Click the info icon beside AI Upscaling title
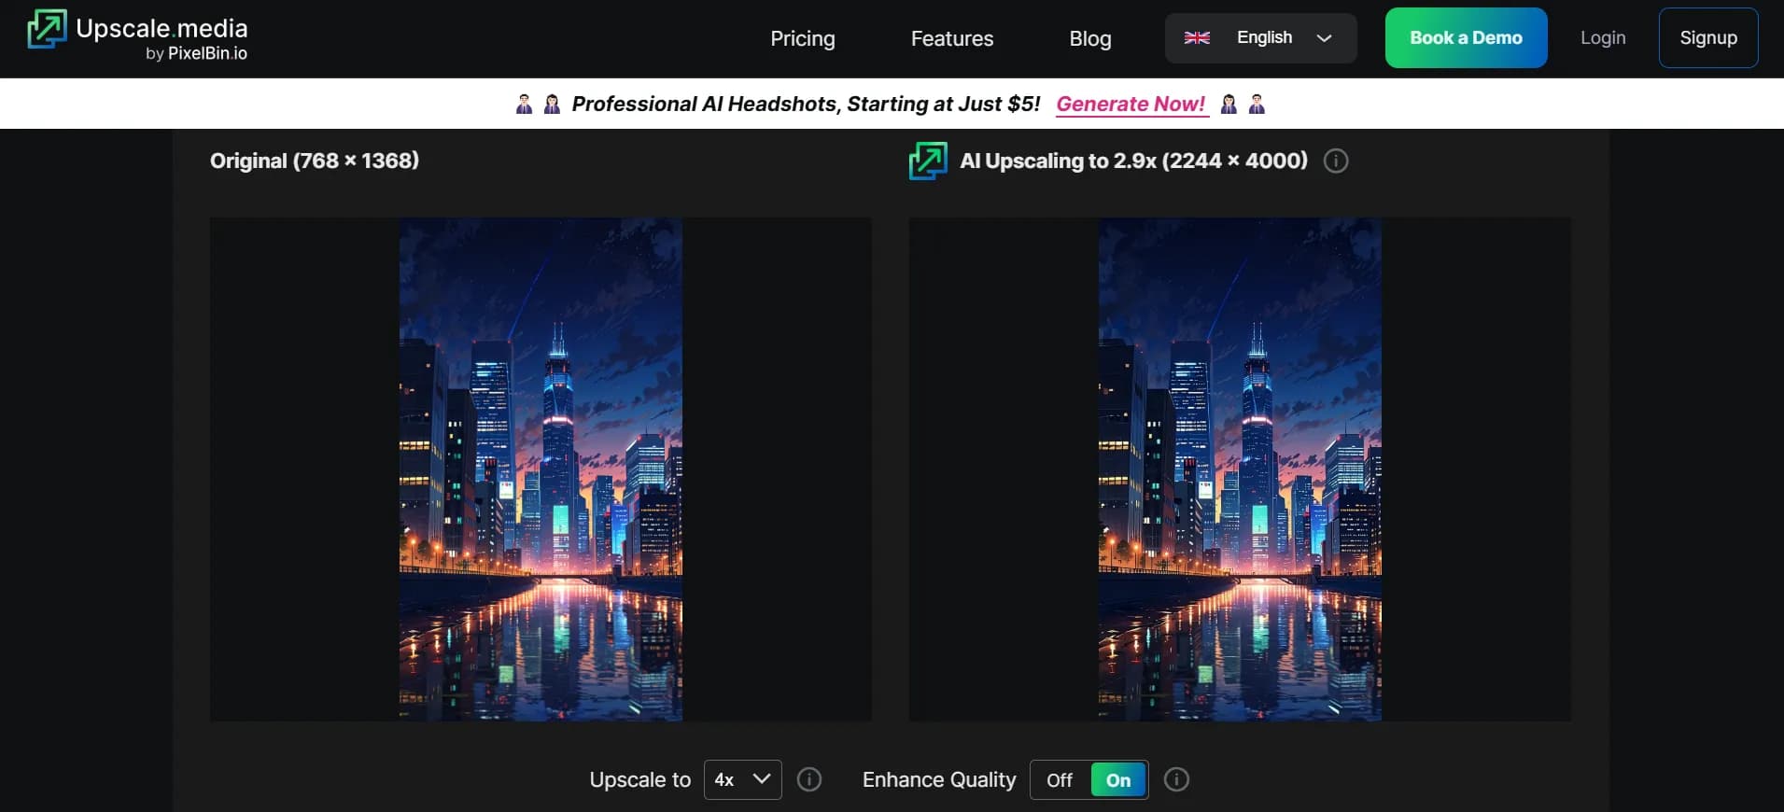The width and height of the screenshot is (1784, 812). (1336, 161)
